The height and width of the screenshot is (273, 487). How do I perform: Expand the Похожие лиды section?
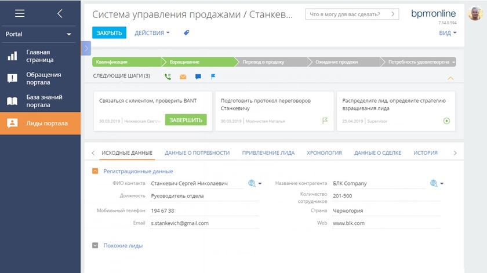[95, 245]
